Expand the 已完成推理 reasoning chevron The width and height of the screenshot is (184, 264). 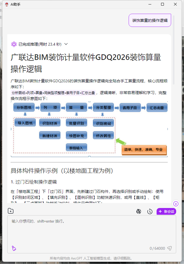(66, 44)
